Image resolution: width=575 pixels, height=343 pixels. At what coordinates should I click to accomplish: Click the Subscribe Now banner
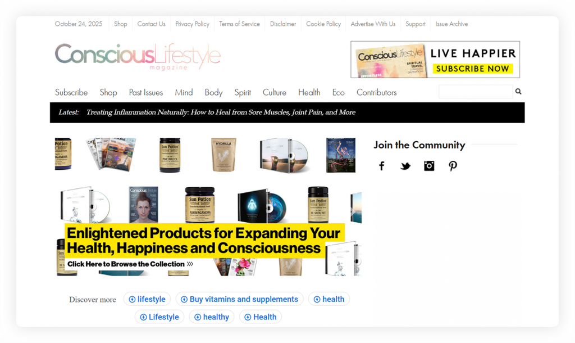tap(435, 60)
